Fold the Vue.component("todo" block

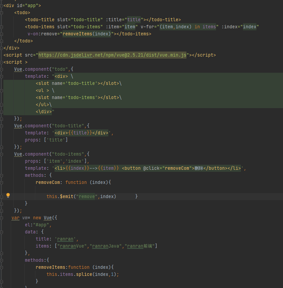1,69
